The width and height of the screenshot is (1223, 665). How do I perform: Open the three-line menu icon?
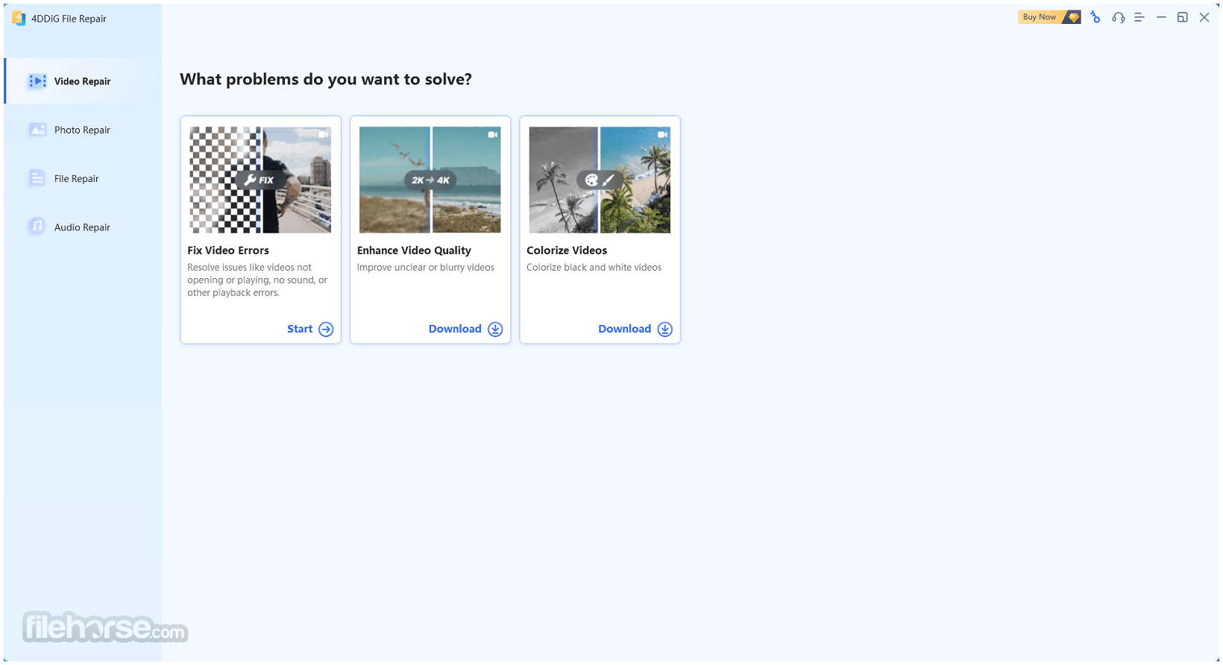point(1139,17)
